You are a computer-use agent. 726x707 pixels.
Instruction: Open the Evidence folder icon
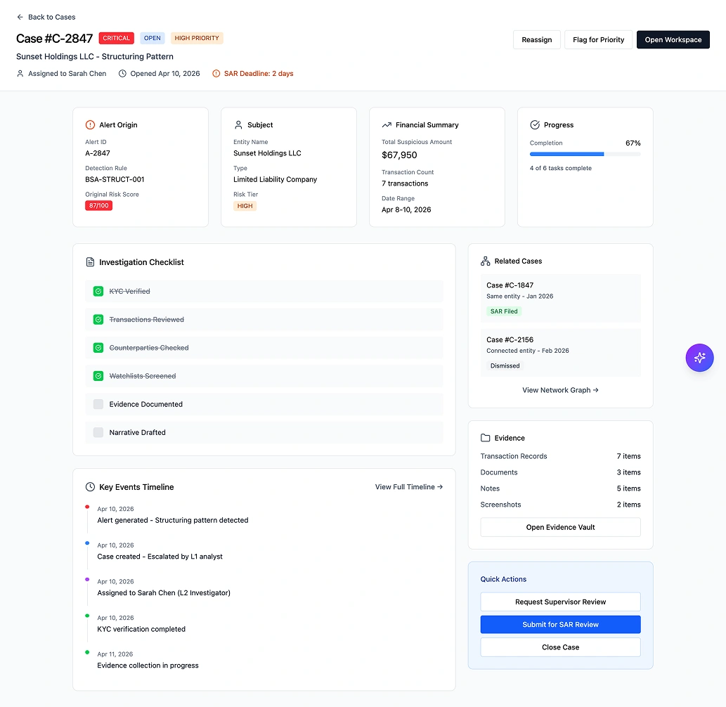pos(484,438)
